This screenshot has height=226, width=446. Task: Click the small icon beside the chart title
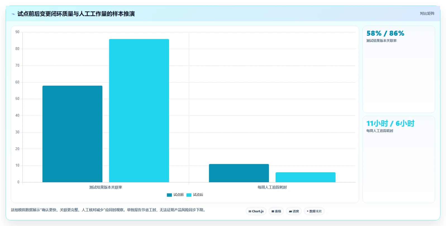pyautogui.click(x=13, y=14)
